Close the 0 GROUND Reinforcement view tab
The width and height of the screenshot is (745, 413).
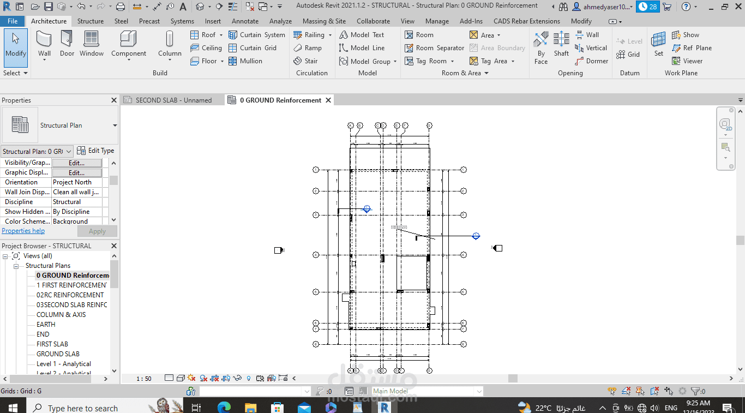[x=328, y=100]
